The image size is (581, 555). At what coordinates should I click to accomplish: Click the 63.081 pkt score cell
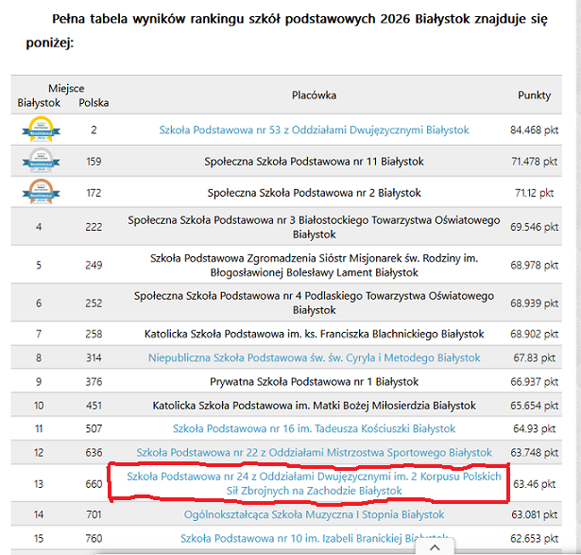click(534, 514)
